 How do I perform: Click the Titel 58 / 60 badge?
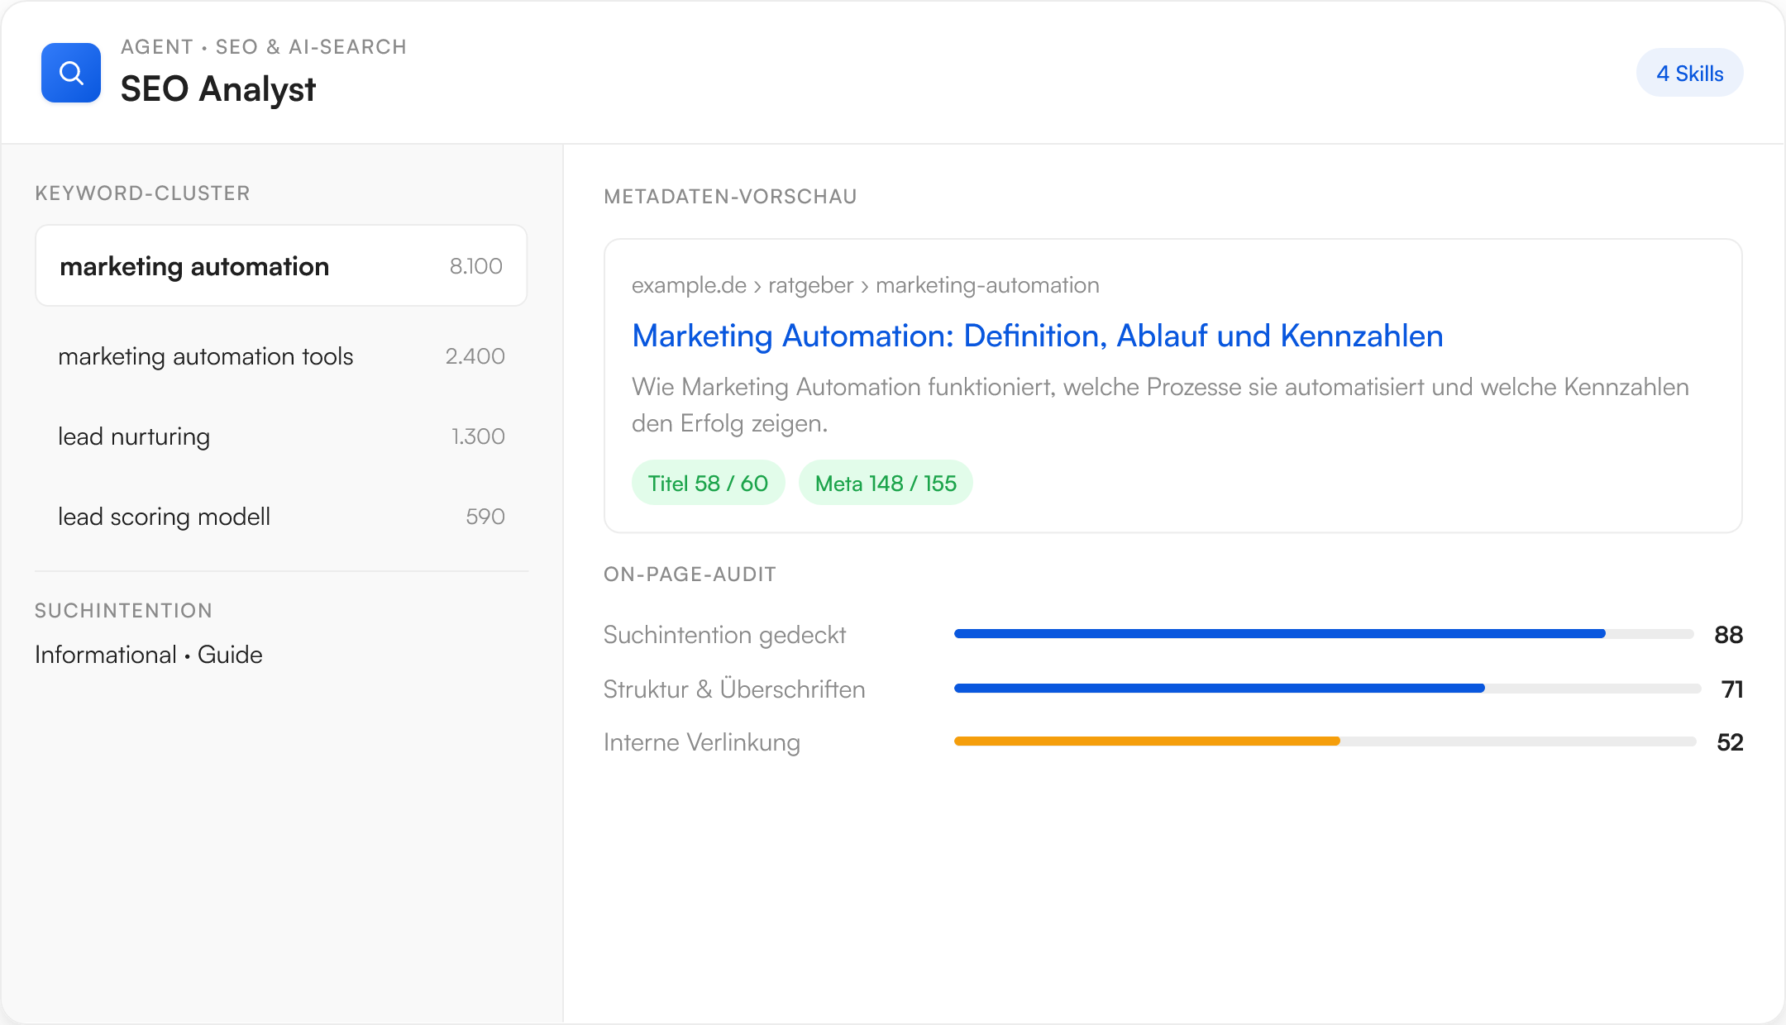coord(708,483)
